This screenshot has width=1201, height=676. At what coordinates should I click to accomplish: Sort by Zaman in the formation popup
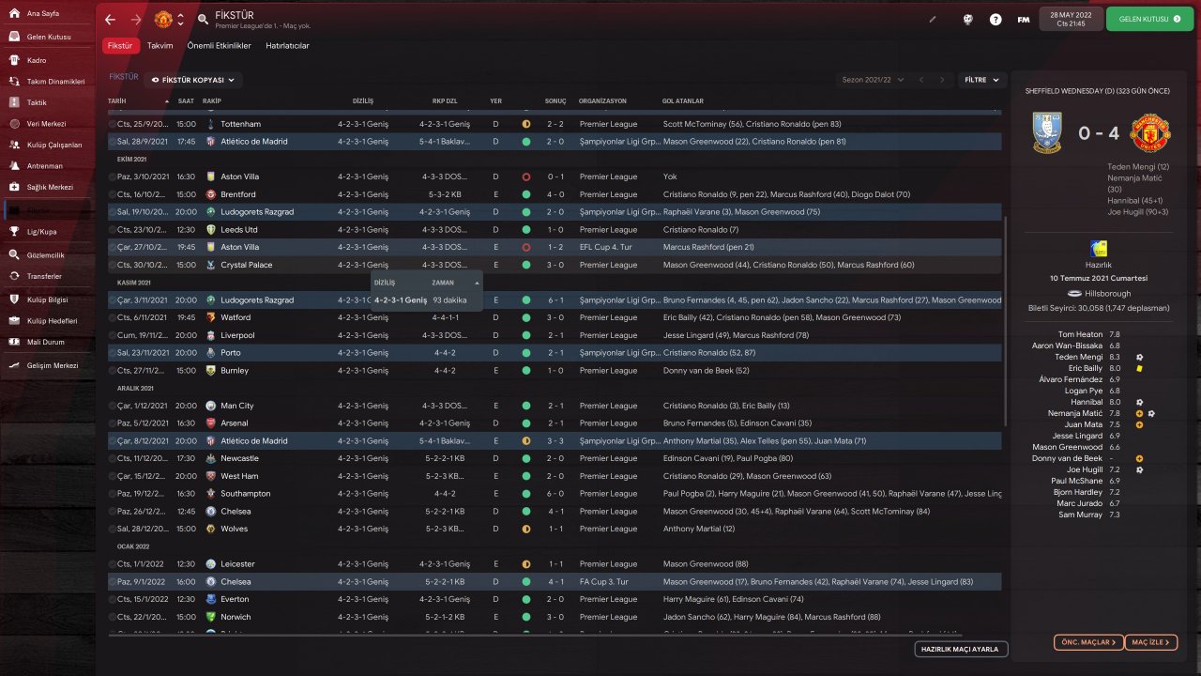pyautogui.click(x=443, y=283)
